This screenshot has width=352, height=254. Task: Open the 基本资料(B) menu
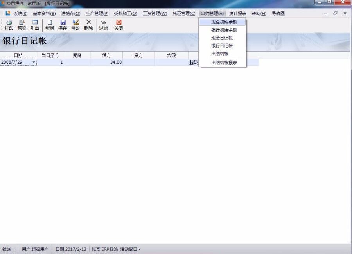(x=44, y=13)
